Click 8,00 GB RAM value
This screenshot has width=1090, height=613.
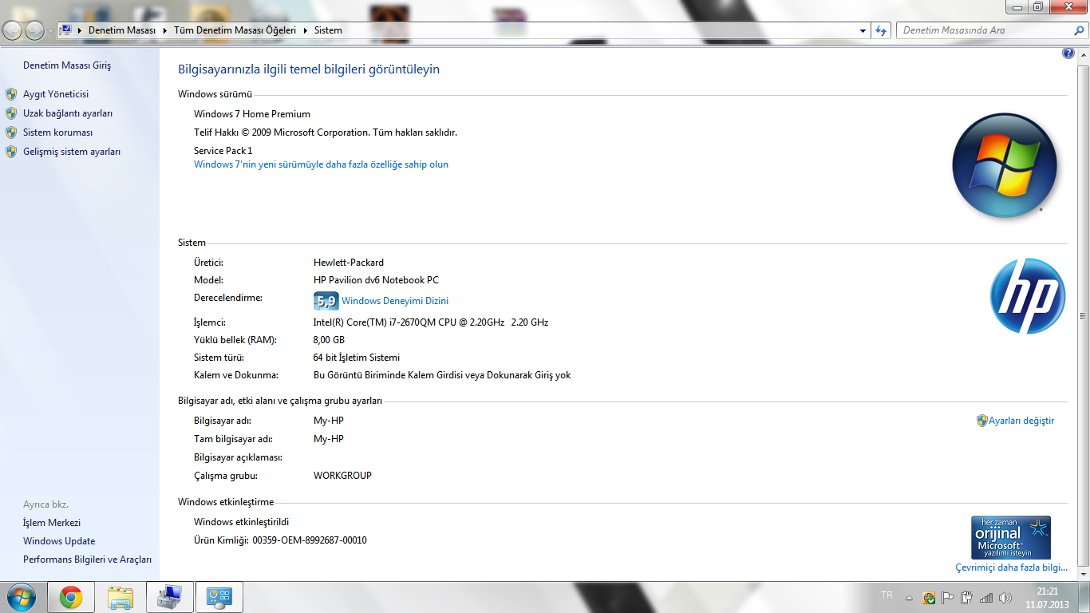click(x=329, y=340)
